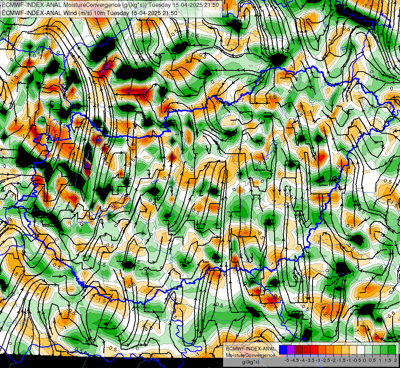This screenshot has height=368, width=400.
Task: Click the legend tick value -2.5
Action: click(326, 360)
